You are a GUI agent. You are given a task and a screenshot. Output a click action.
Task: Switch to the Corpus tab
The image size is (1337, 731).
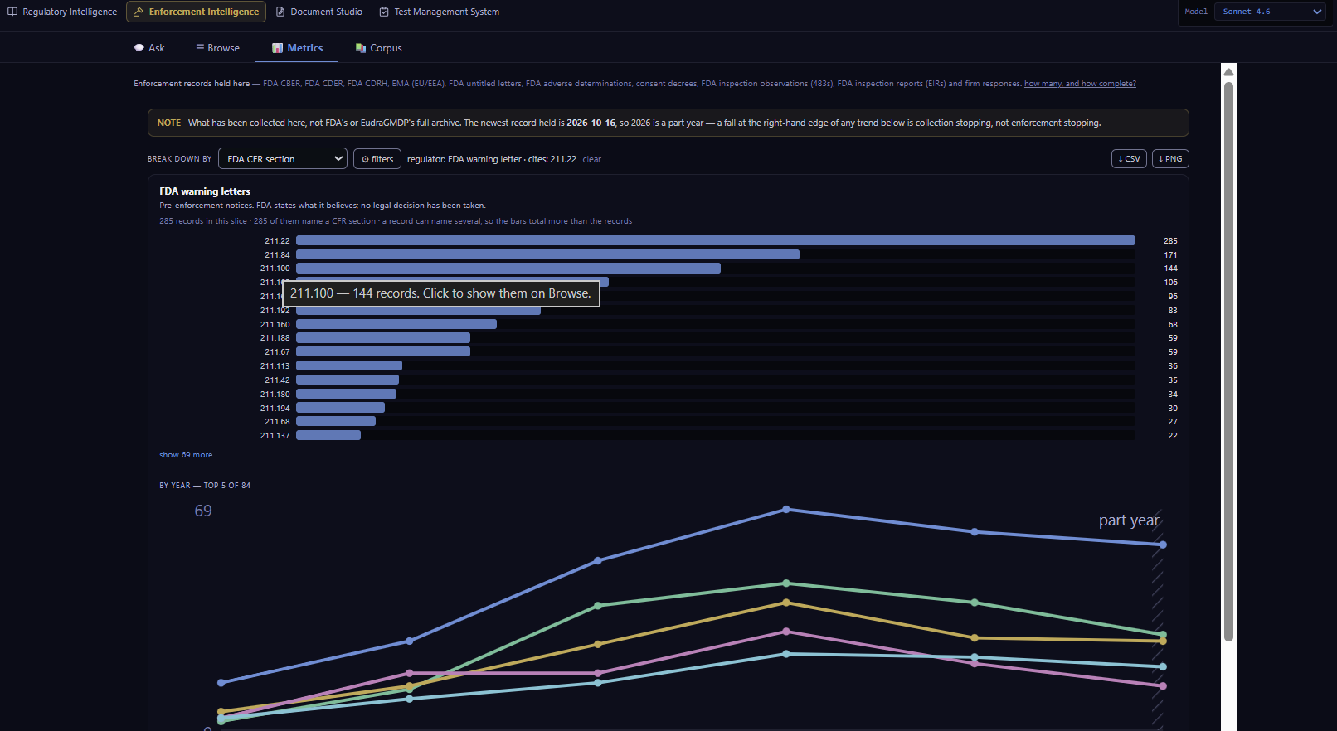[378, 48]
